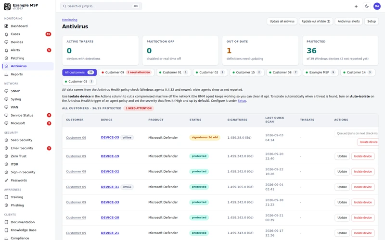
Task: Open DEVICE-19 link
Action: click(110, 156)
